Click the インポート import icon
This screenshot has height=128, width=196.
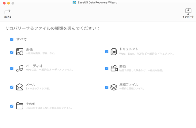[188, 12]
